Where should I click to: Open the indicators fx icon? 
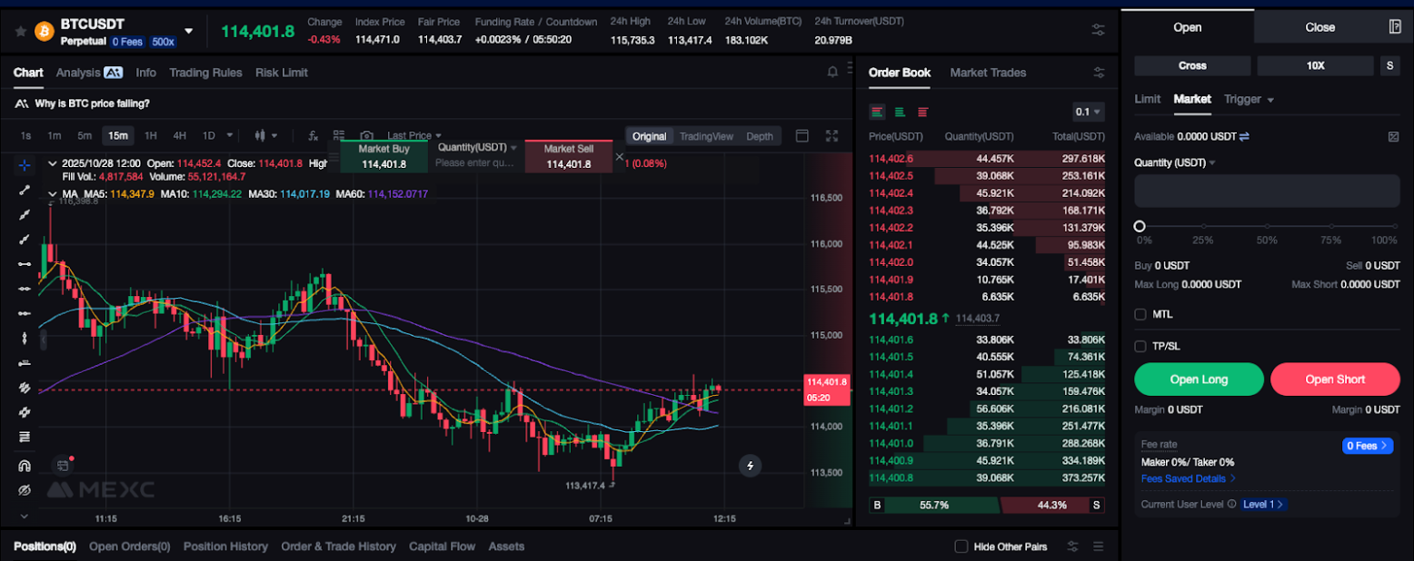pos(314,136)
